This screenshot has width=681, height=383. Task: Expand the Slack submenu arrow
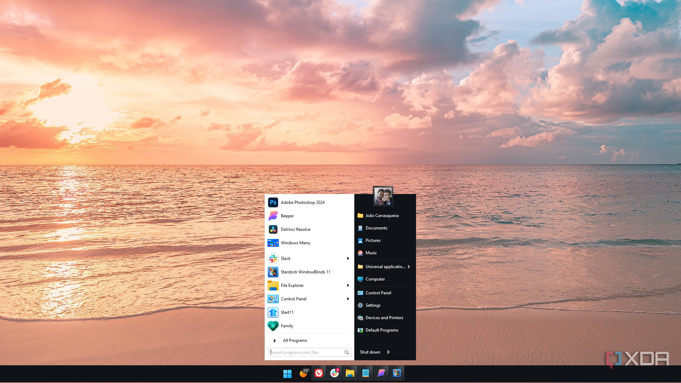click(x=348, y=259)
